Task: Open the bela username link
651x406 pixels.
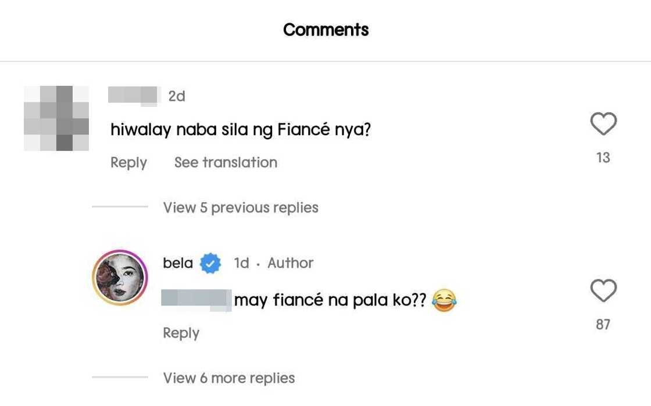Action: (x=178, y=263)
